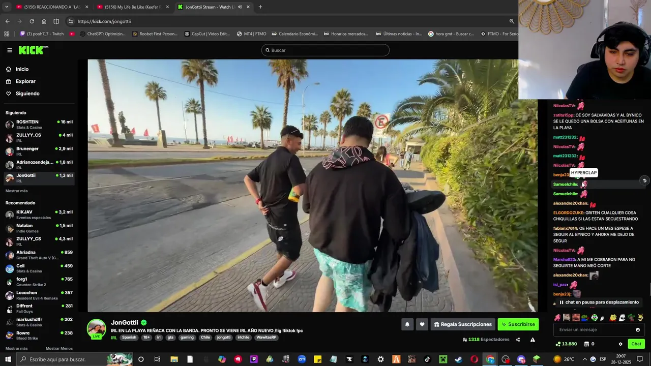Open Windows Task View
Viewport: 651px width, 366px height.
(x=157, y=359)
